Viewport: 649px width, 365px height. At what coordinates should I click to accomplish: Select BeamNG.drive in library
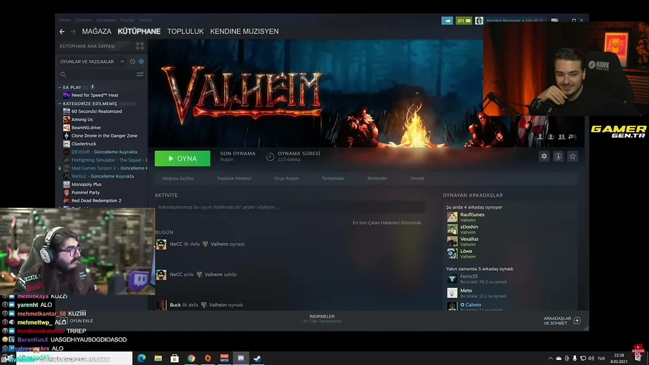point(86,128)
